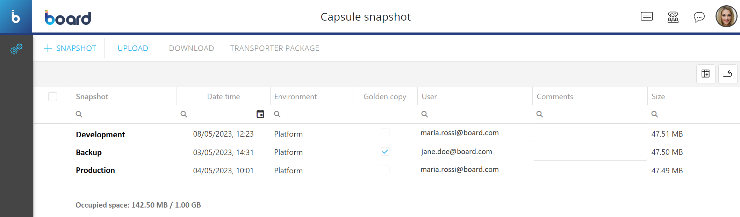Enable Golden copy for Production snapshot
Viewport: 740px width, 217px height.
tap(385, 170)
